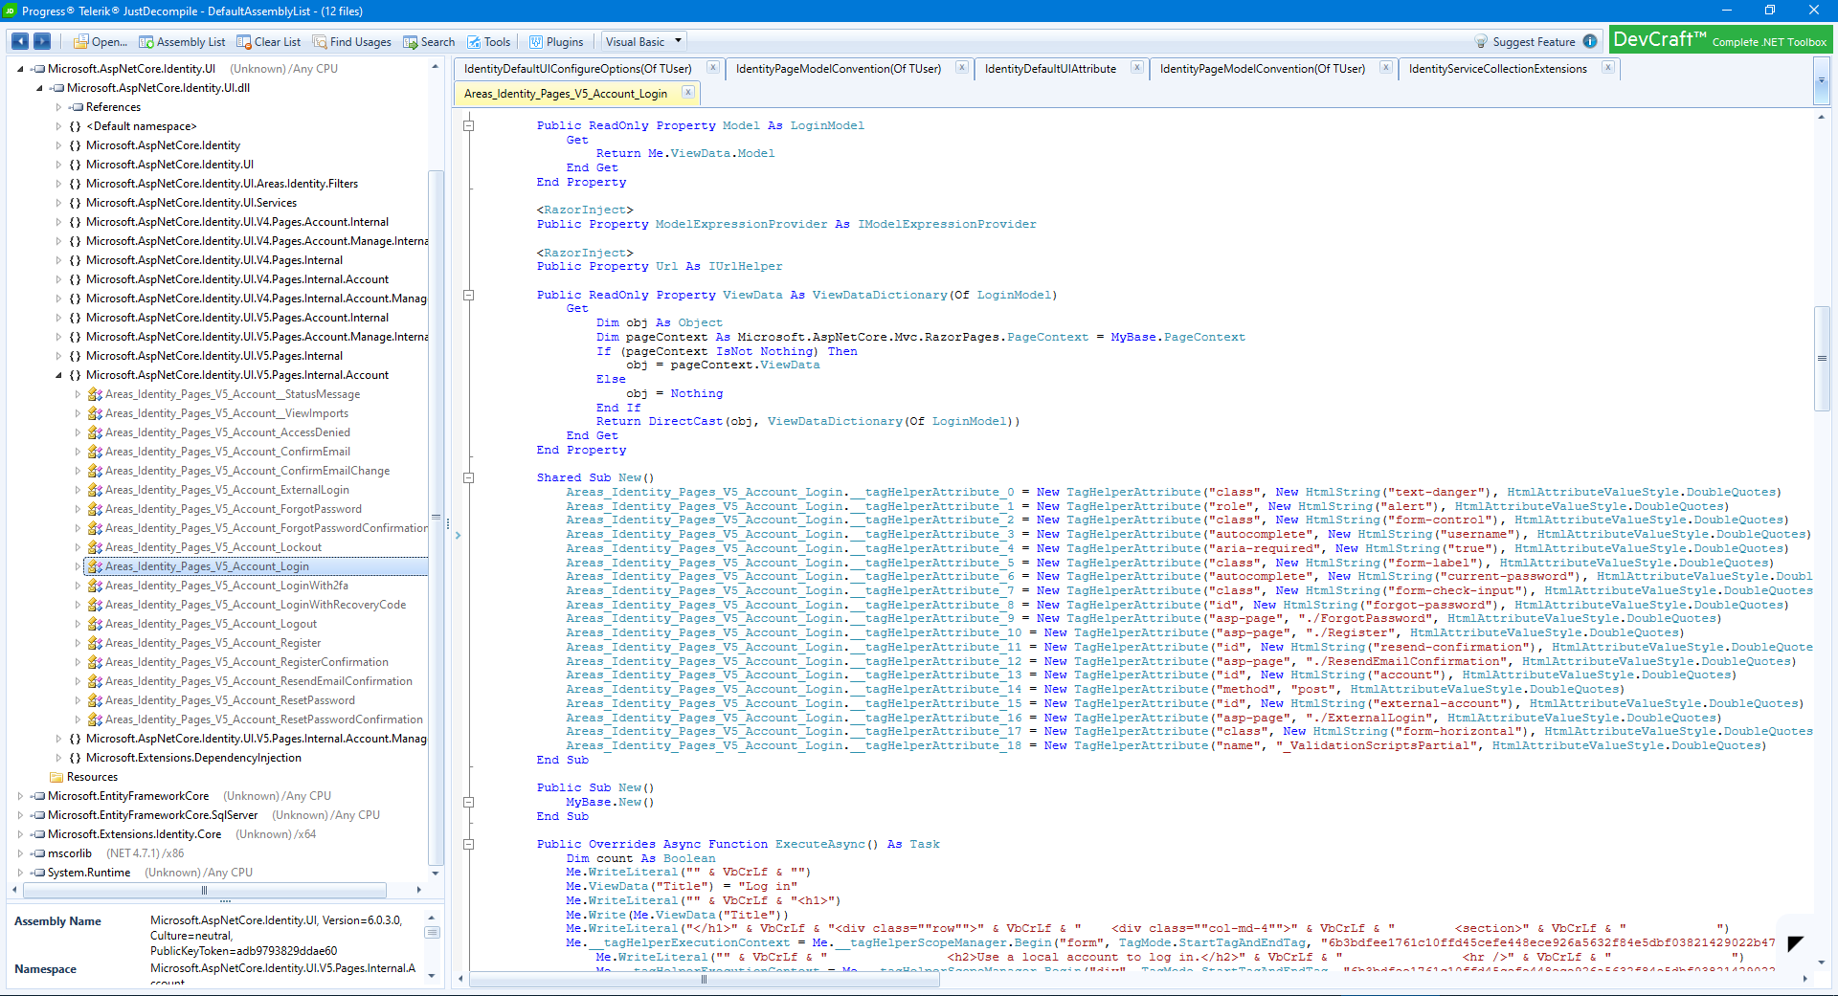Click the blue info icon beside Suggest Feature
The image size is (1838, 996).
(x=1590, y=41)
